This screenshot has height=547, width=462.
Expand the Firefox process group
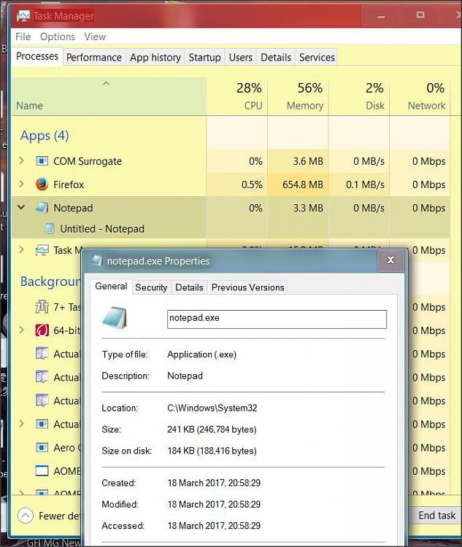(x=21, y=184)
